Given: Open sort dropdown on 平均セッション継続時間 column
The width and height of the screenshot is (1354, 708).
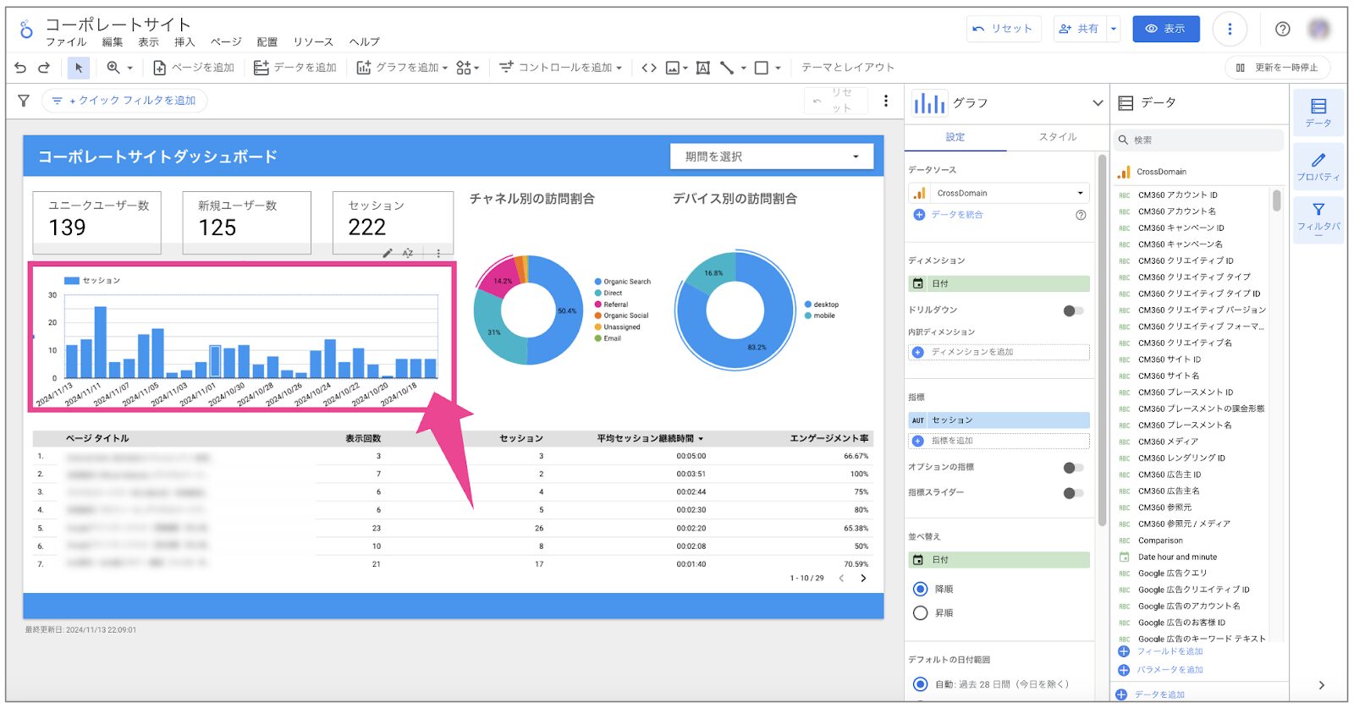Looking at the screenshot, I should pos(701,439).
